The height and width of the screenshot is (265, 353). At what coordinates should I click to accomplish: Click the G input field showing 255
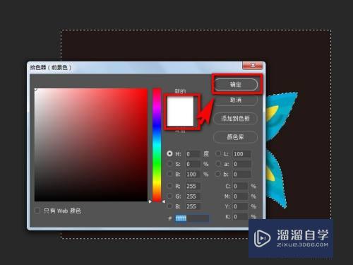pos(193,196)
